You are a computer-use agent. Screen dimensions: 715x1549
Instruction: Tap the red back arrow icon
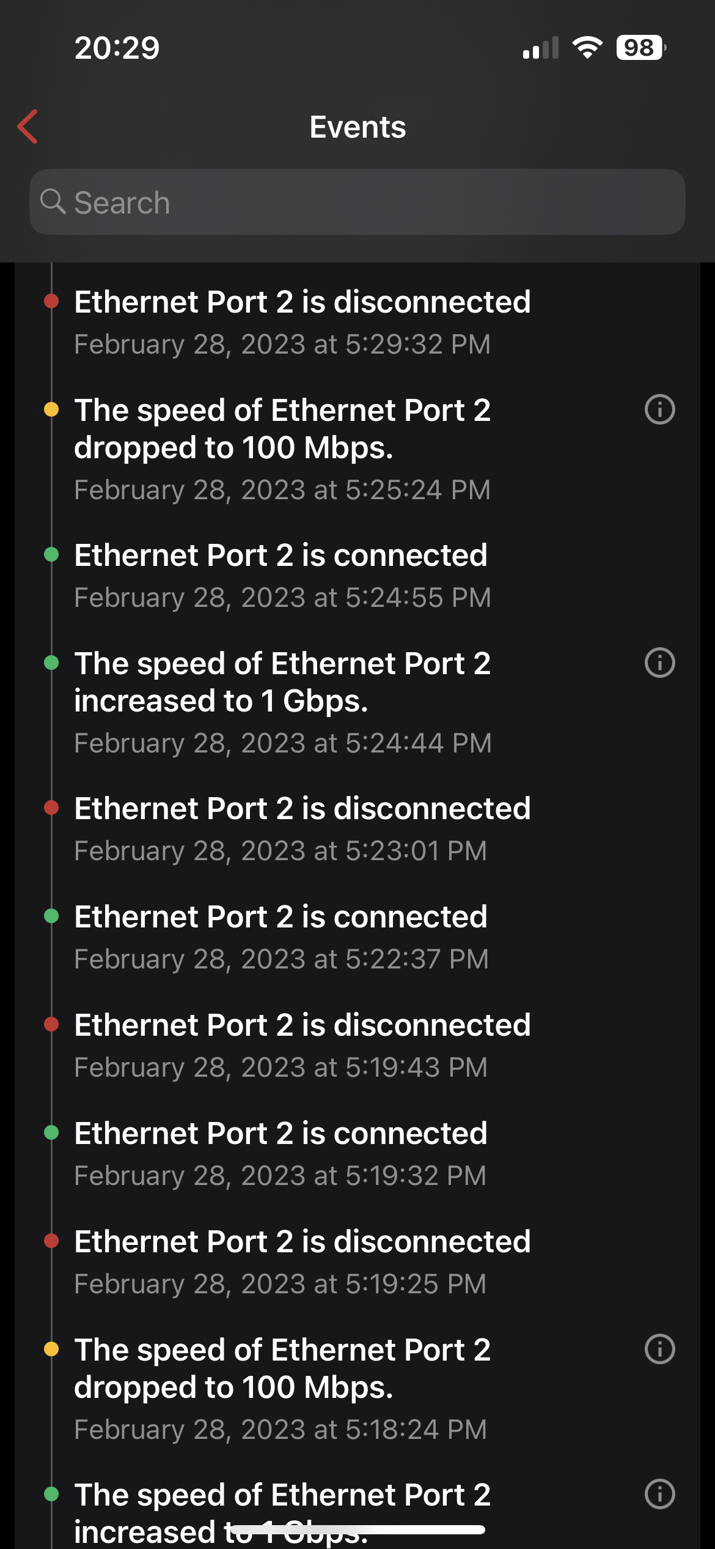28,127
